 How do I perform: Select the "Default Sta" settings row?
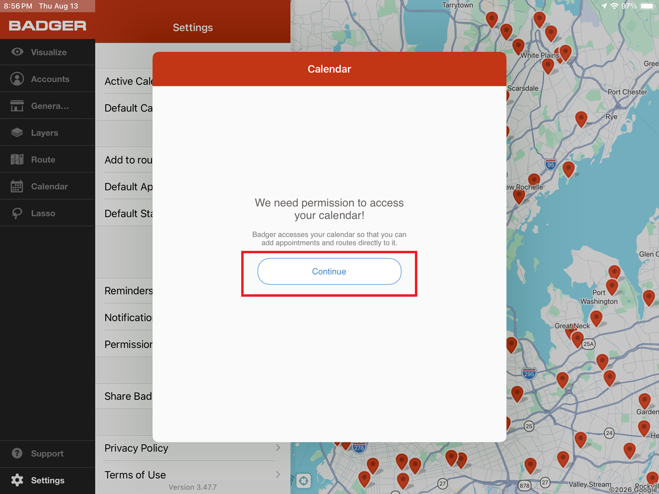[x=124, y=213]
